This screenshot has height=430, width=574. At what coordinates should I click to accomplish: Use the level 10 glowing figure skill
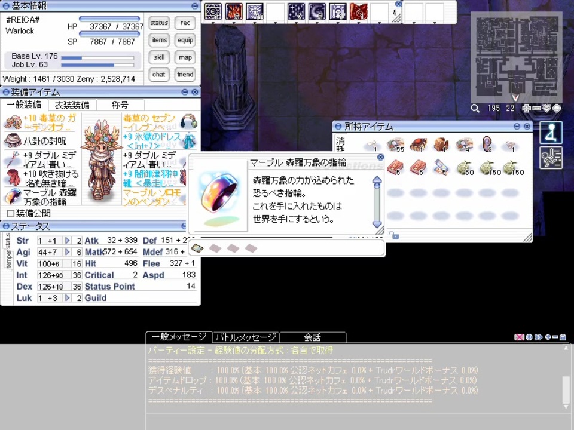coord(255,12)
